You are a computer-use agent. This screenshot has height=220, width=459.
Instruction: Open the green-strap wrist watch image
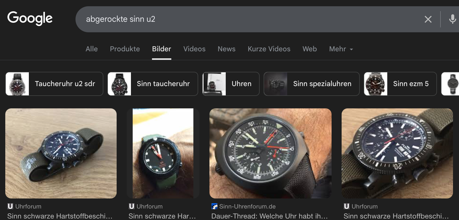[x=163, y=153]
